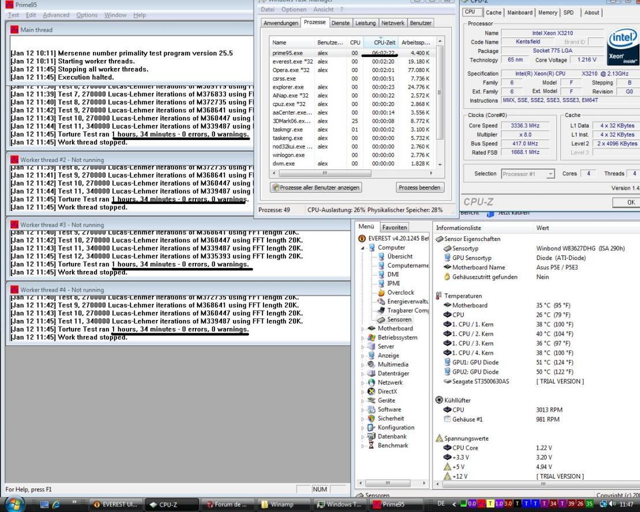Open the Processor #1 selection dropdown in CPU-Z

(x=550, y=174)
